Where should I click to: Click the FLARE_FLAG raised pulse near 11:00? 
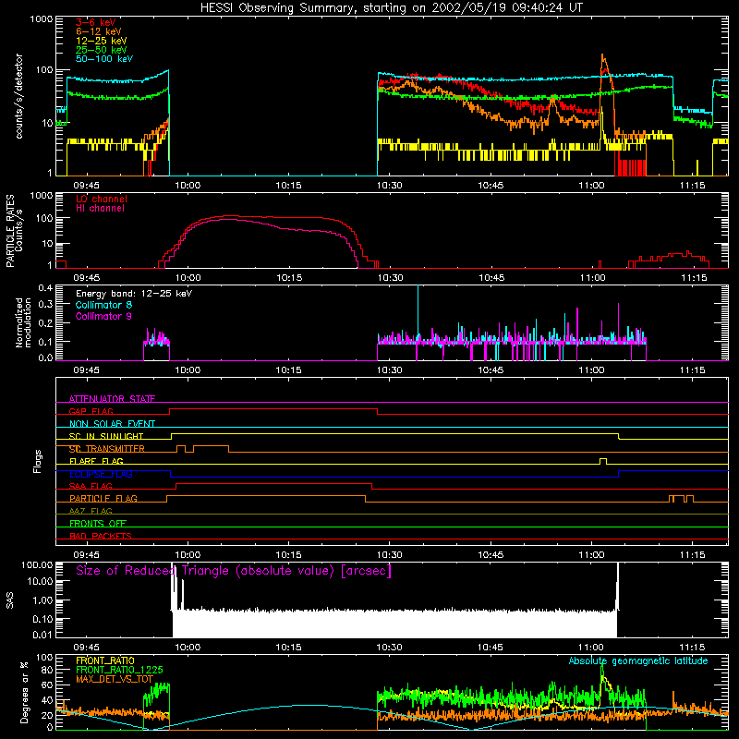603,461
